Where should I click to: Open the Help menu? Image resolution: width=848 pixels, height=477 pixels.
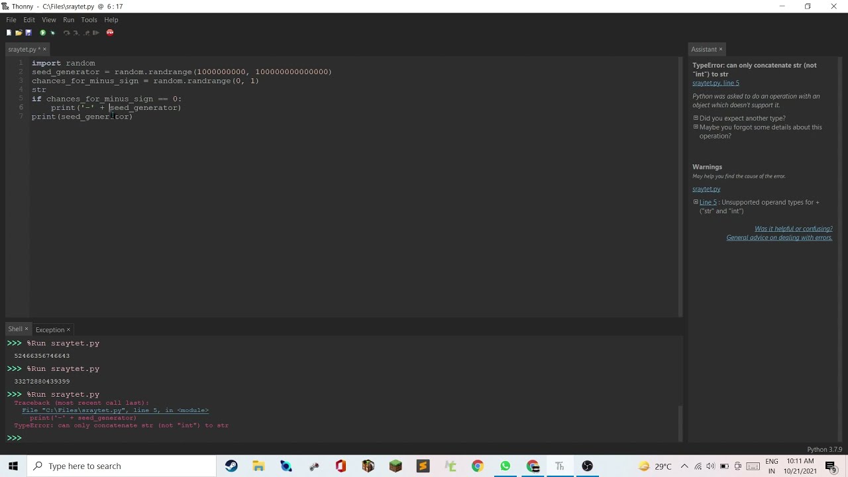point(111,20)
